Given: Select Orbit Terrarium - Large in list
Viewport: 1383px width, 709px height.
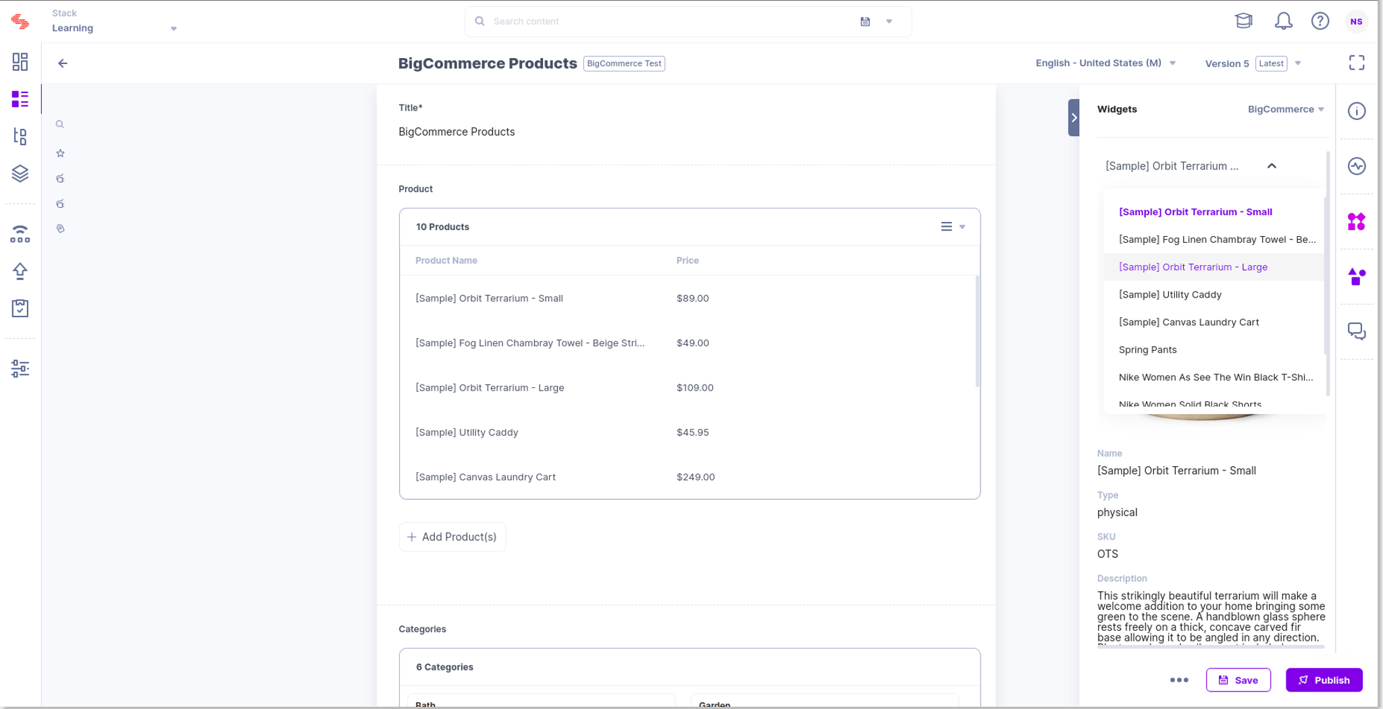Looking at the screenshot, I should pyautogui.click(x=1193, y=267).
